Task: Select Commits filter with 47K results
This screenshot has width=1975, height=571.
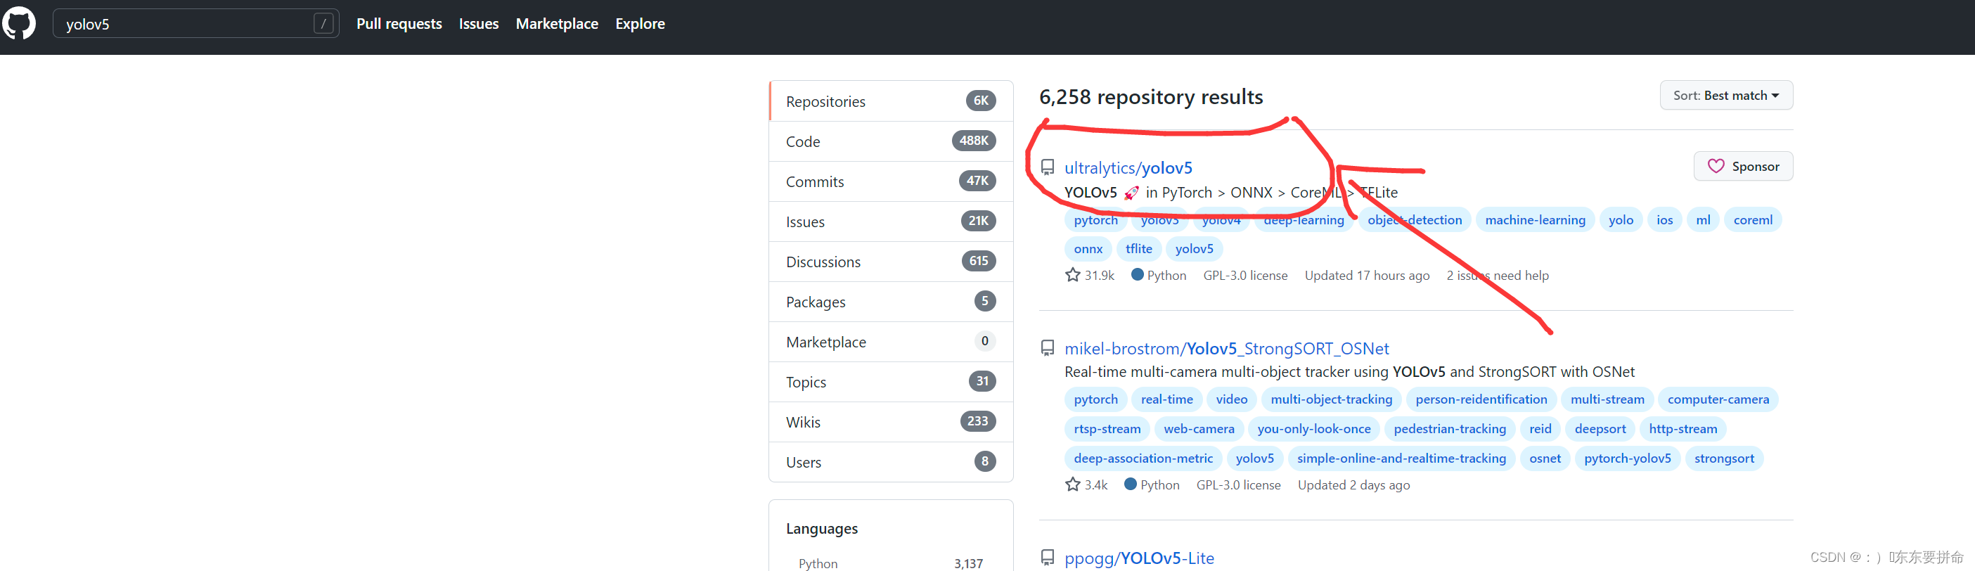Action: [891, 181]
